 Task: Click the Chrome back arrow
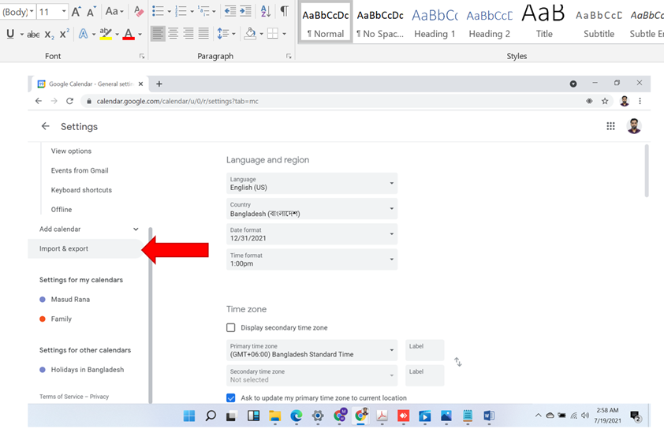39,101
